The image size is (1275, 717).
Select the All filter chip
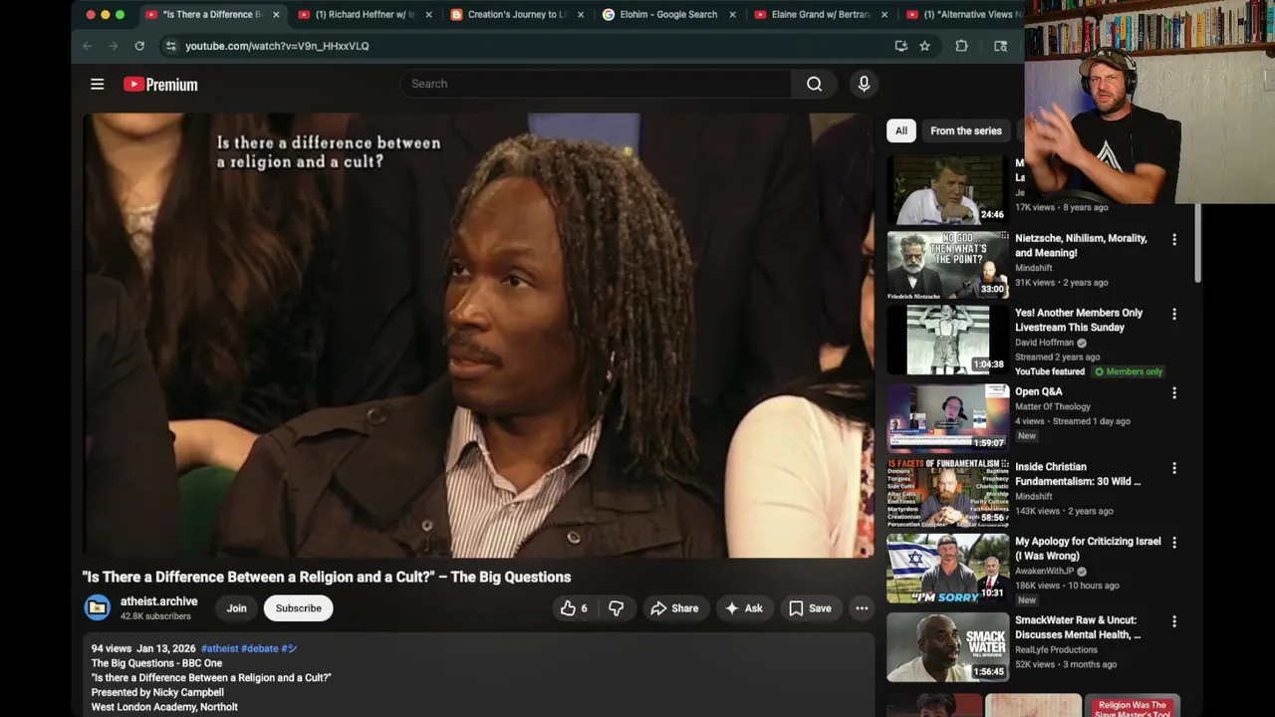[x=900, y=130]
